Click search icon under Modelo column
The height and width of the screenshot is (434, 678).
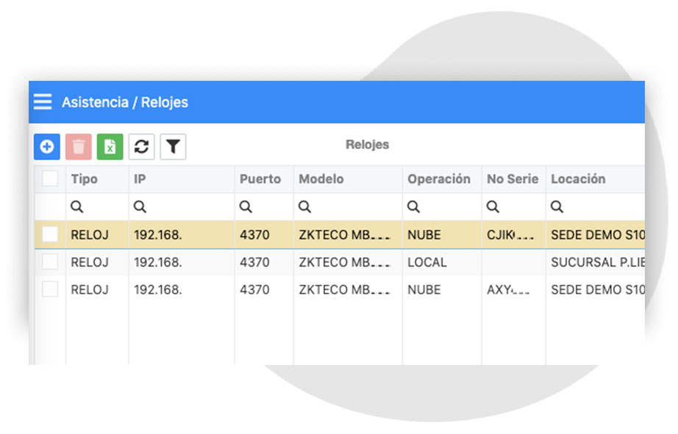point(304,207)
